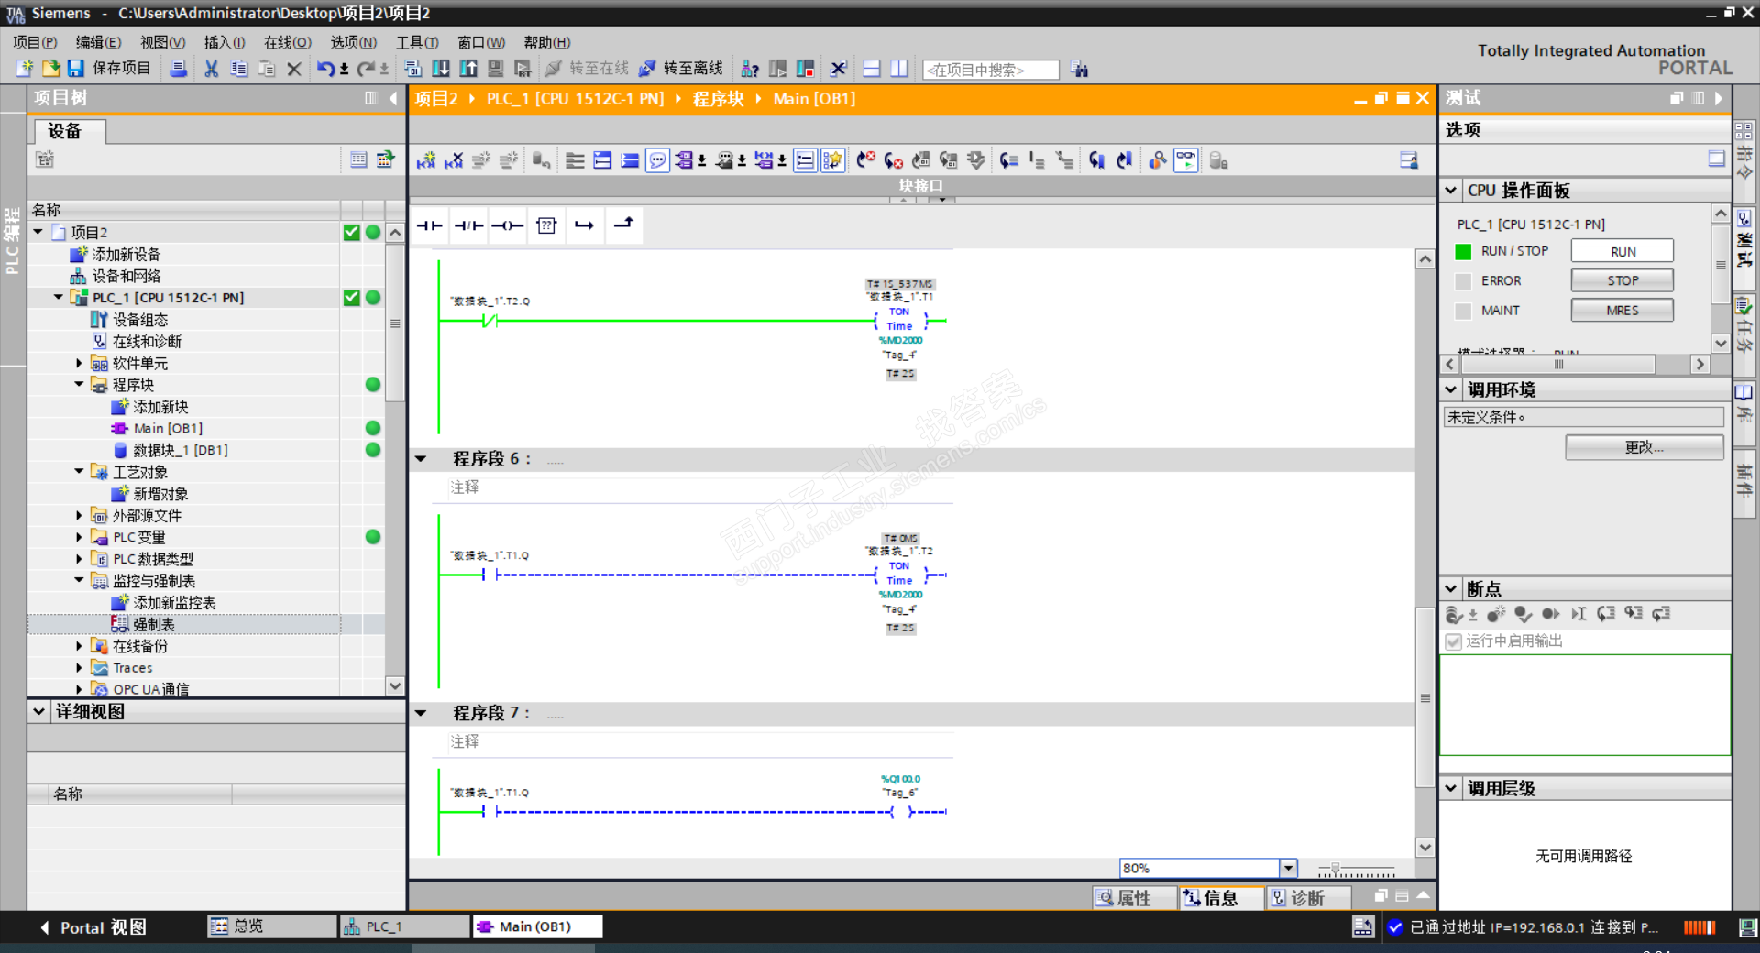The width and height of the screenshot is (1760, 953).
Task: Click the open all networks icon
Action: coord(602,161)
